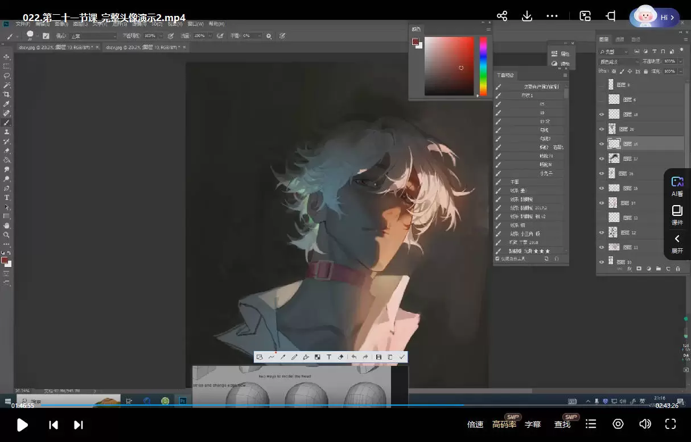Click the foreground color swatch in the toolbox
The width and height of the screenshot is (691, 442).
5,260
